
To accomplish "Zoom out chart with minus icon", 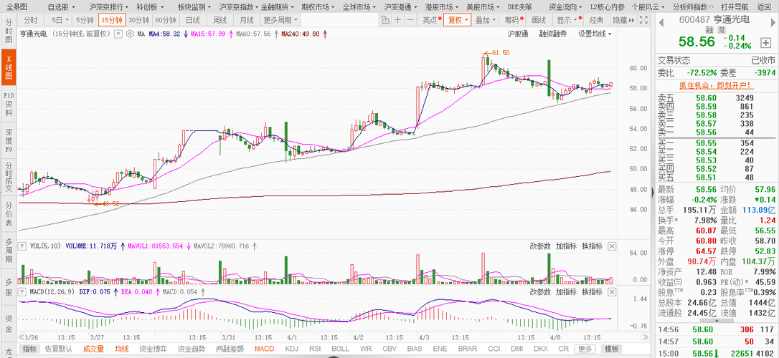I will point(410,20).
